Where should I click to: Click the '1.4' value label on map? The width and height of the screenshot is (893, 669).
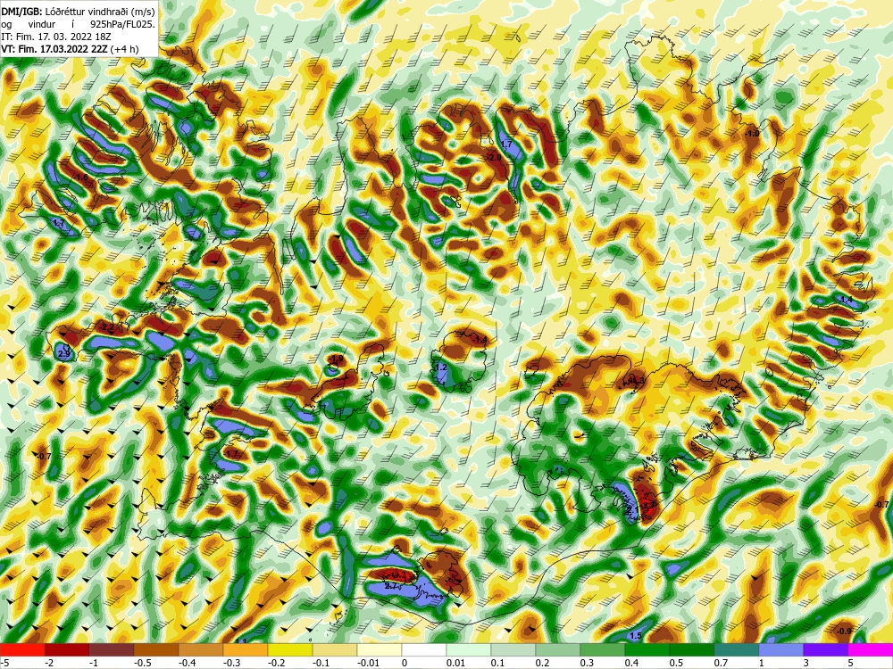[847, 299]
